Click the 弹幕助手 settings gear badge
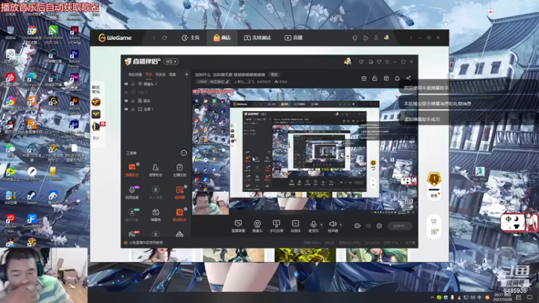 pyautogui.click(x=138, y=164)
